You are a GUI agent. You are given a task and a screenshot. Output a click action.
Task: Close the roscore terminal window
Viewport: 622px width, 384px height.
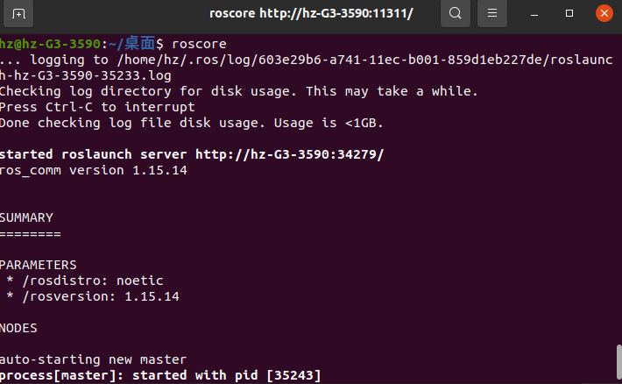pyautogui.click(x=604, y=14)
